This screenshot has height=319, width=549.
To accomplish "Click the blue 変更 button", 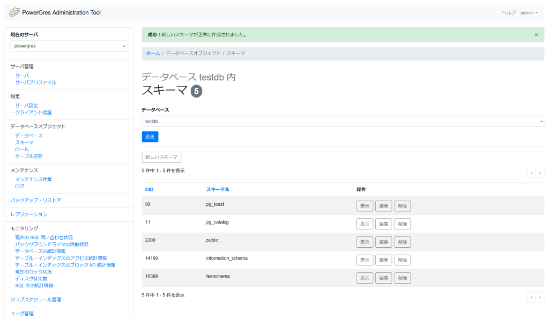I will [150, 137].
